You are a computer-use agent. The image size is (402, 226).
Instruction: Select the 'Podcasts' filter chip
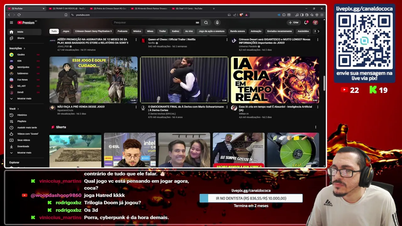coord(122,31)
